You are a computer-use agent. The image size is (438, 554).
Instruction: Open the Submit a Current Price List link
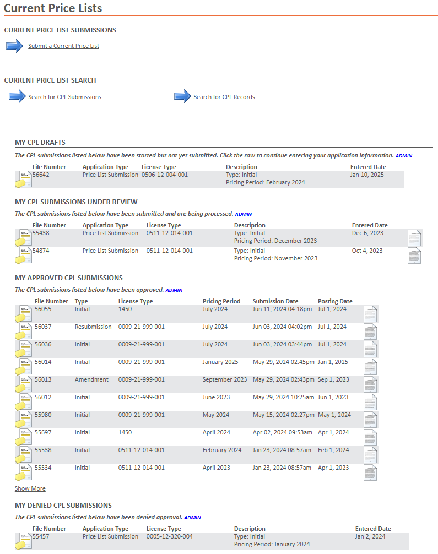(63, 46)
